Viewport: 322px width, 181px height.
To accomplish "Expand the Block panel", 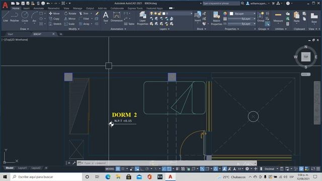I will click(x=201, y=29).
